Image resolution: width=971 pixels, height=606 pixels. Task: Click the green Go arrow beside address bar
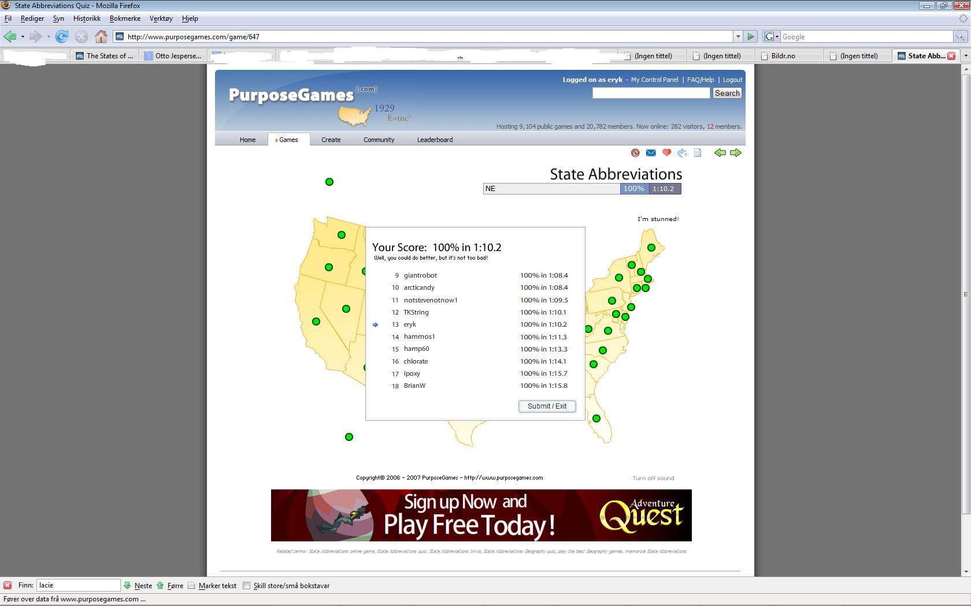[x=751, y=37]
